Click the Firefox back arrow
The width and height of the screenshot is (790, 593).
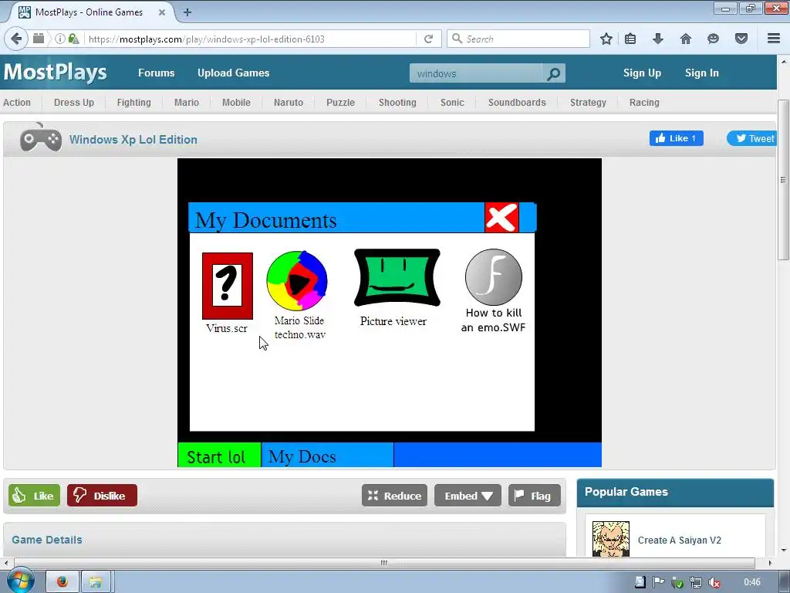tap(16, 39)
